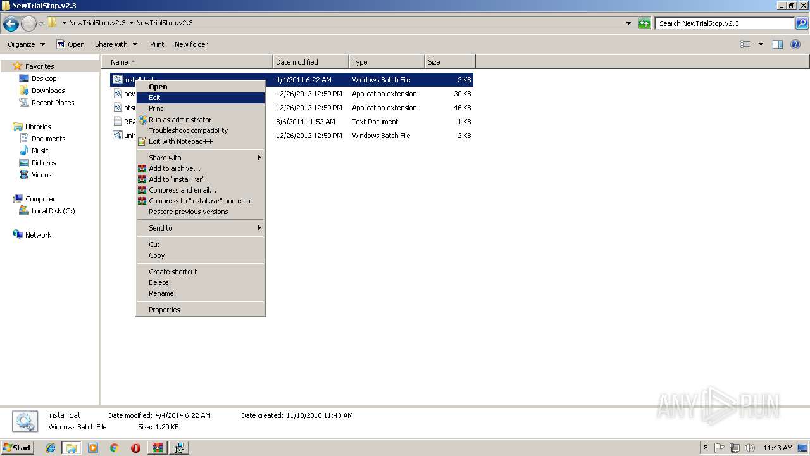
Task: Sort by the Size column header
Action: (x=450, y=62)
